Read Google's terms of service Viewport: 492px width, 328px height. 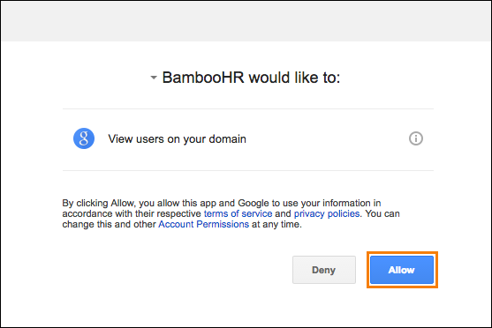tap(238, 213)
